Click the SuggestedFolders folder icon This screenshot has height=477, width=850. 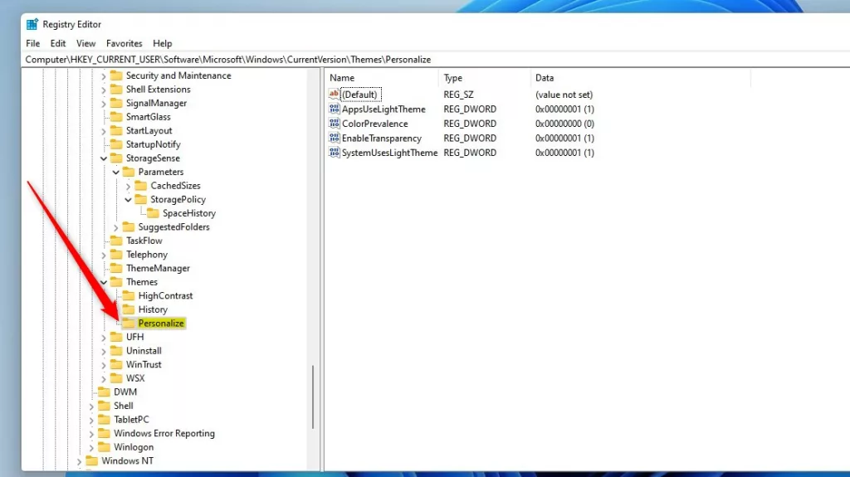pos(129,227)
